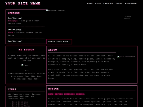
Task: Visit the ASTRONOMY page
Action: [x=131, y=3]
